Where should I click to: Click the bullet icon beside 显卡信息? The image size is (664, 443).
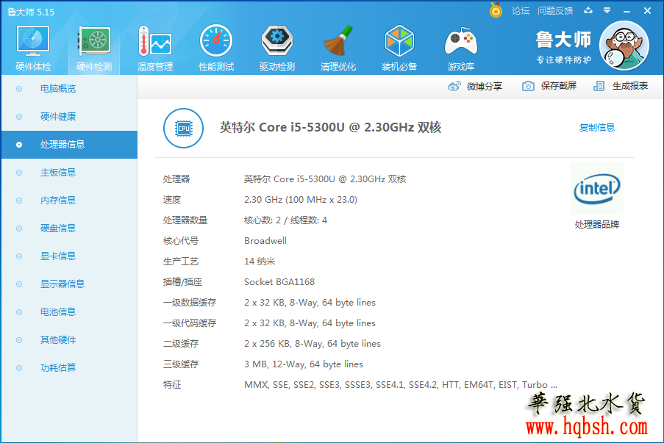[19, 256]
